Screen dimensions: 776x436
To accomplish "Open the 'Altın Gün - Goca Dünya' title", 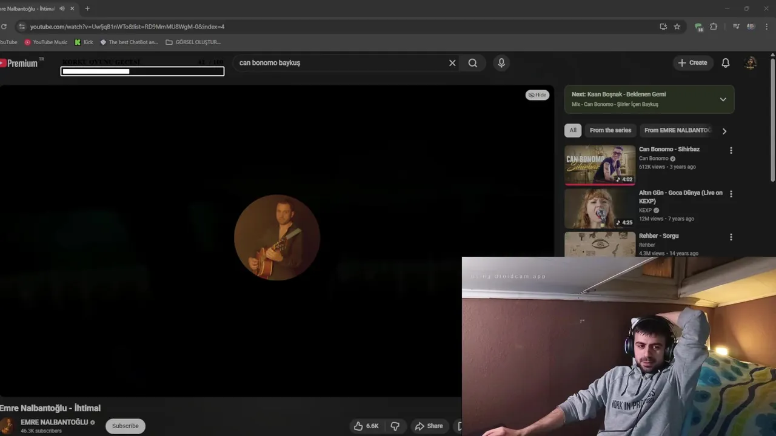I will (681, 197).
